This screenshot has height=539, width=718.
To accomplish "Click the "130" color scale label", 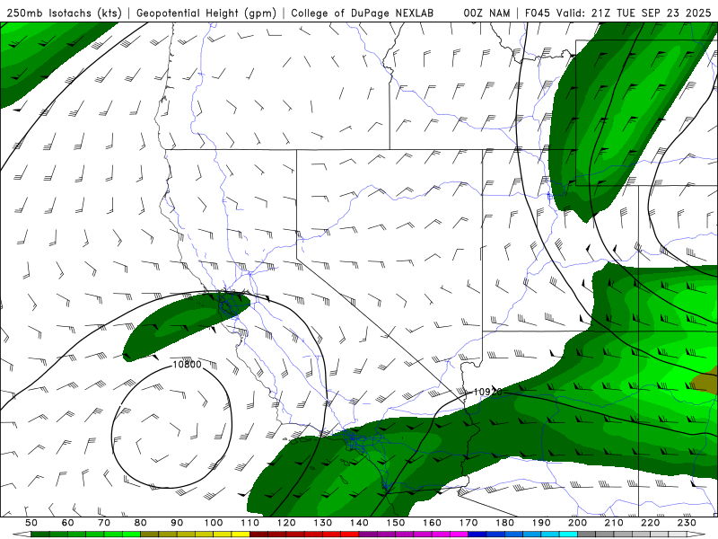I will 323,523.
